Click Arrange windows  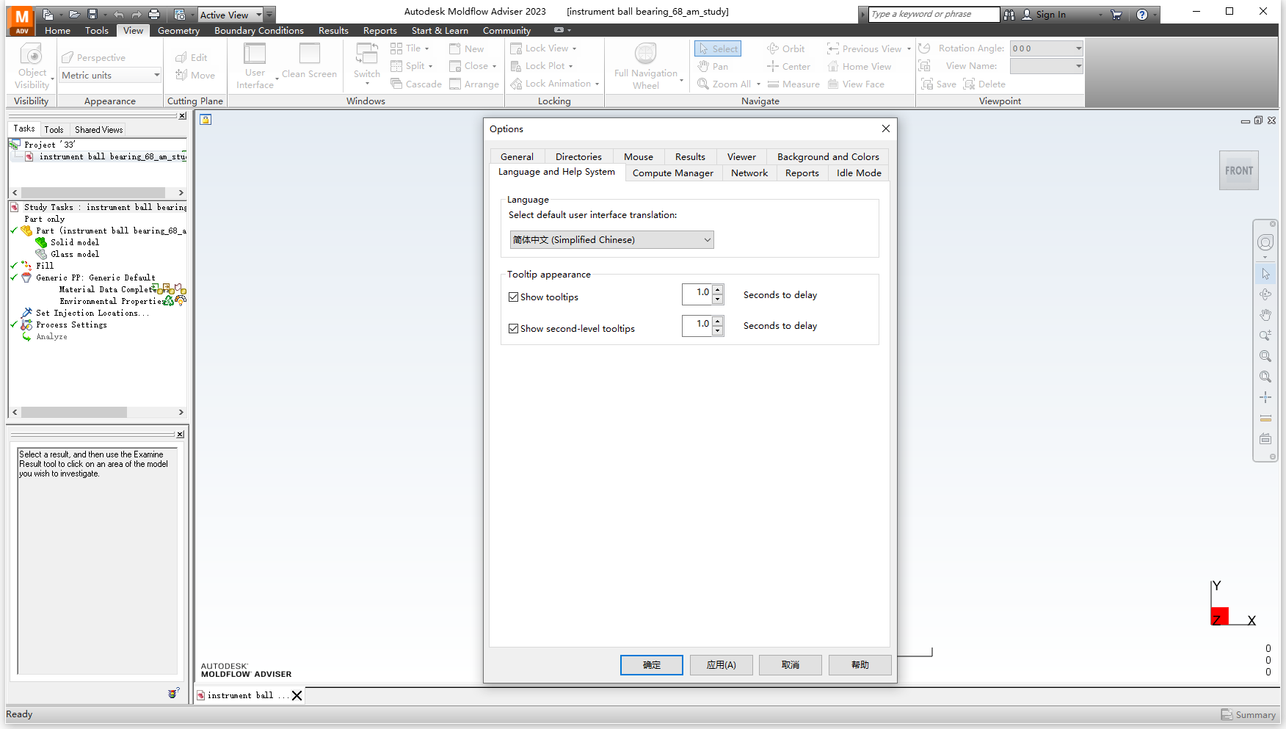tap(474, 84)
